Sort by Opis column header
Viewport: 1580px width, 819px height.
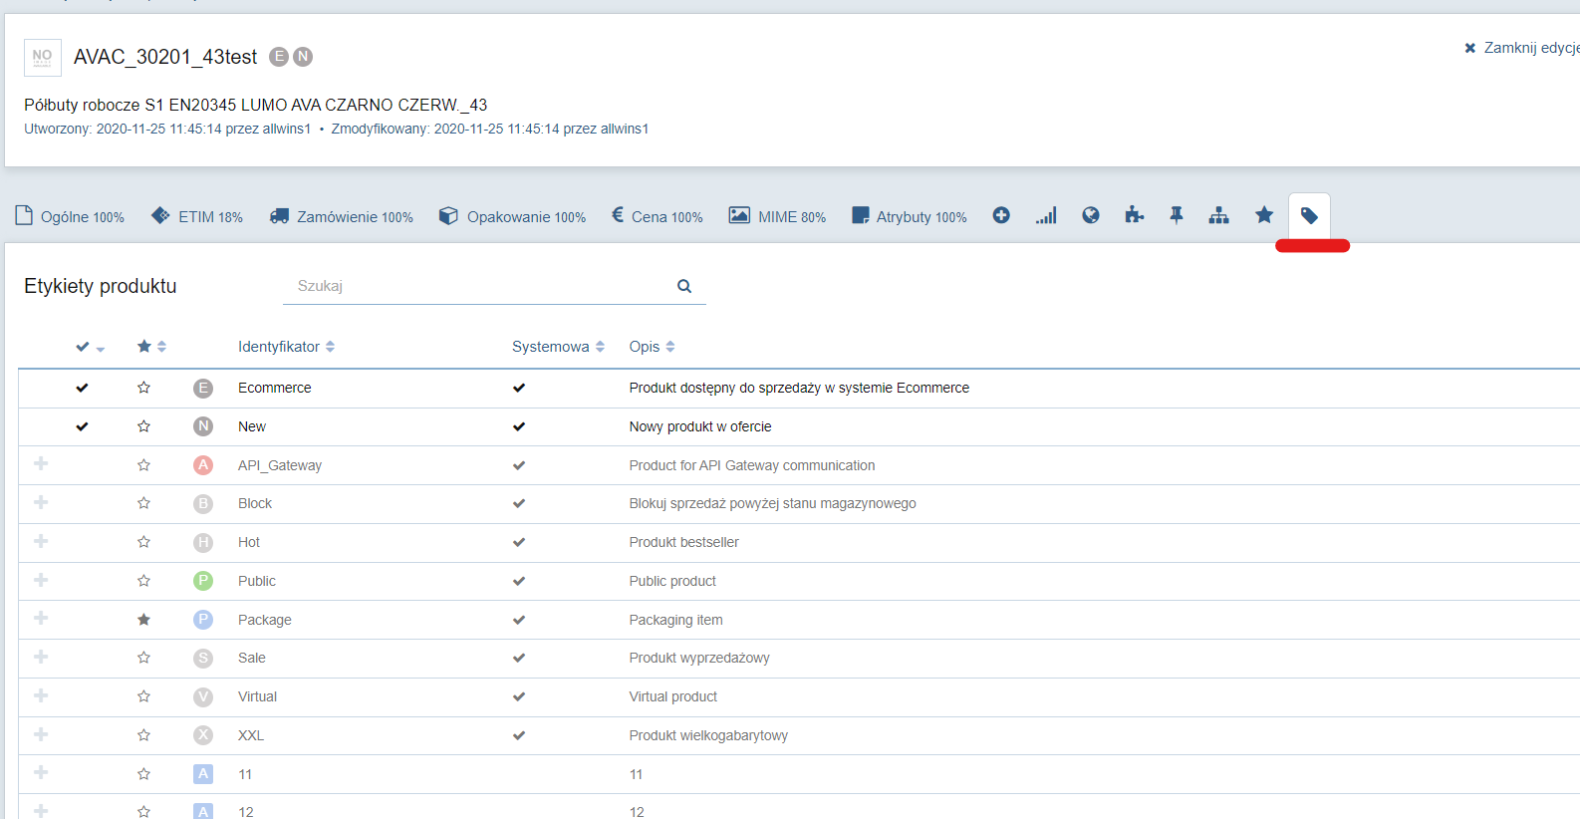click(x=652, y=347)
